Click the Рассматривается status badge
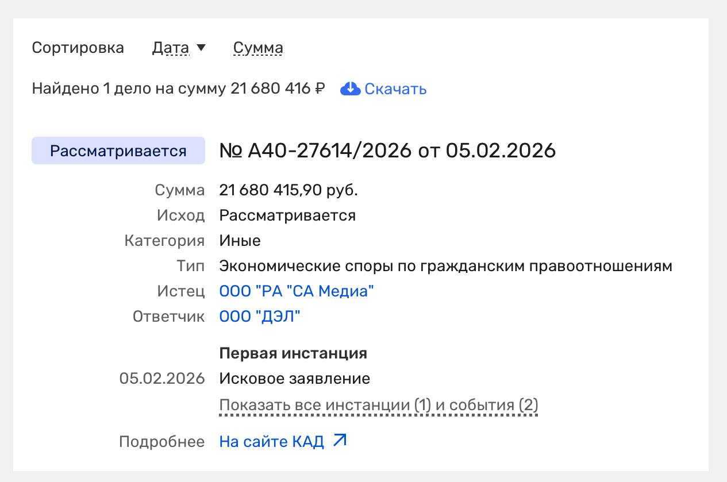The width and height of the screenshot is (727, 482). [118, 151]
